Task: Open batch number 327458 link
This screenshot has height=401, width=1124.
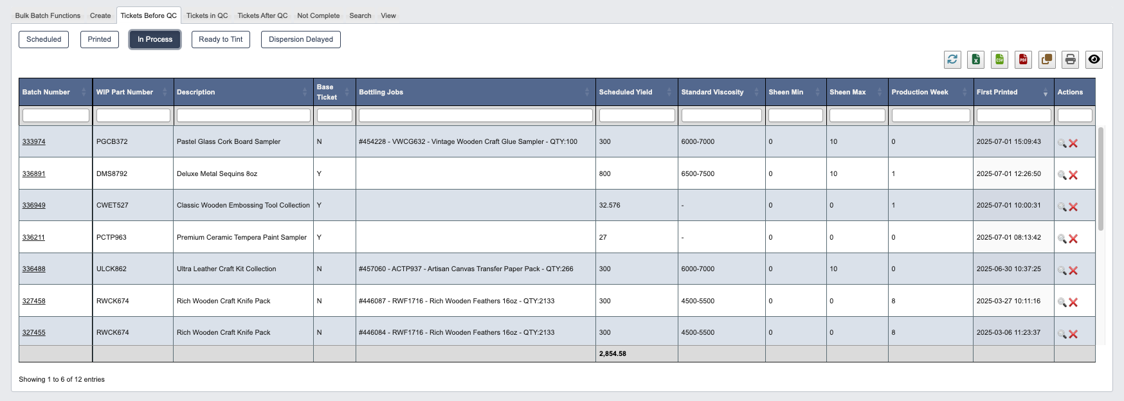Action: [34, 301]
